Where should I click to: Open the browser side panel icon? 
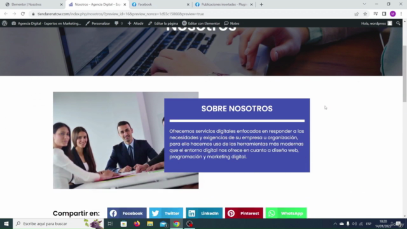click(384, 14)
